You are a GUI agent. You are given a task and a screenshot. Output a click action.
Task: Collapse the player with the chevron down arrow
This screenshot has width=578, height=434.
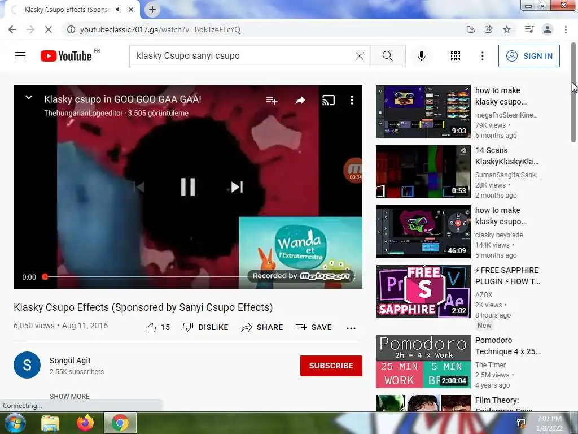pyautogui.click(x=28, y=97)
